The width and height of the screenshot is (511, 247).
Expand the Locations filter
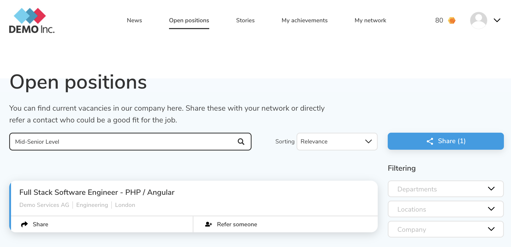[446, 209]
